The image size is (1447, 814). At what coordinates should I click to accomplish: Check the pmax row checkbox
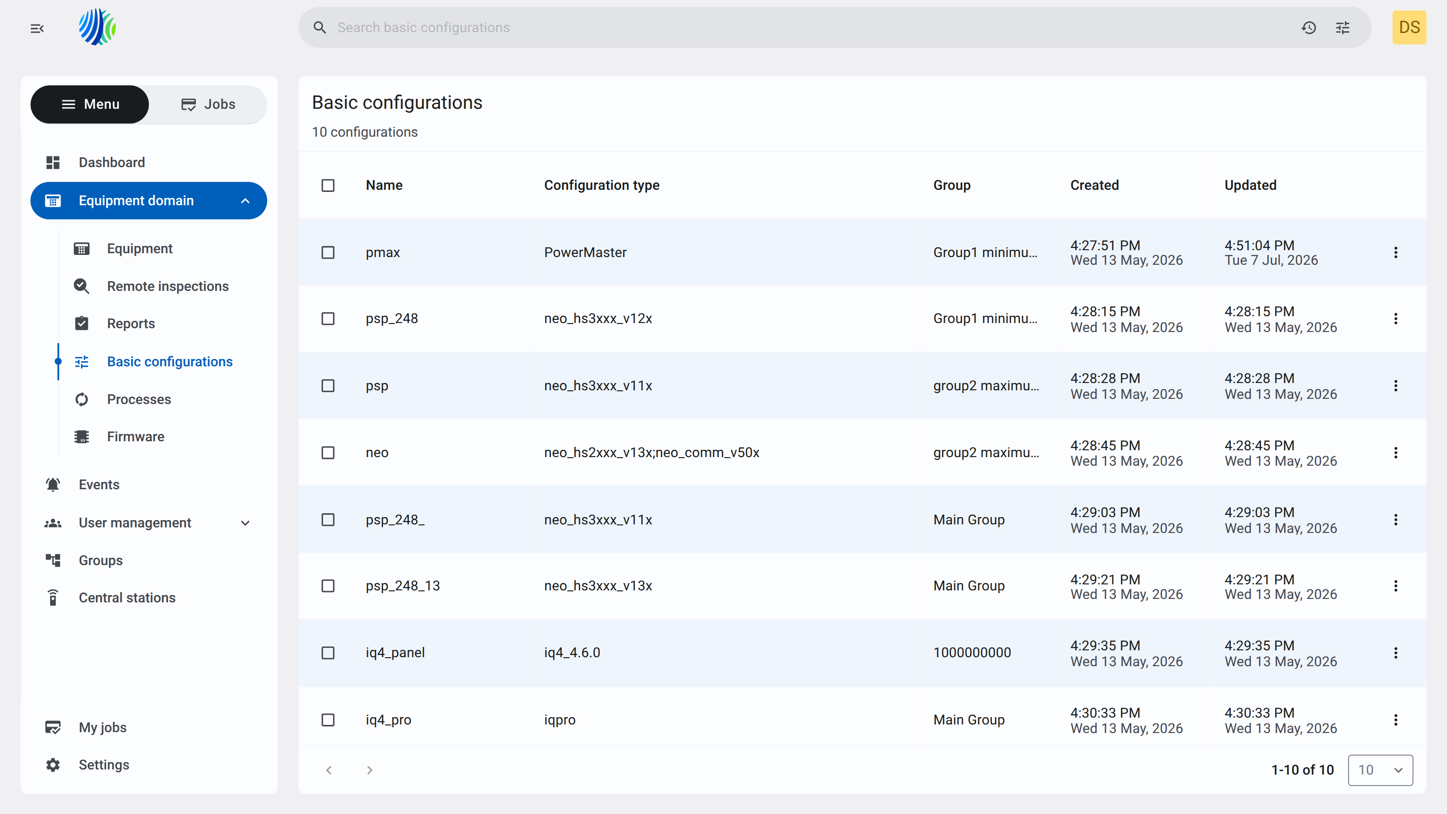point(328,253)
